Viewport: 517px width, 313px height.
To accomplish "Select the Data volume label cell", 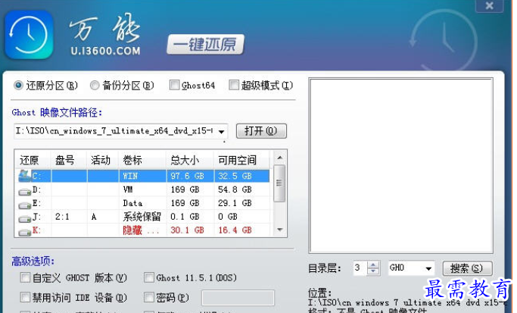I will [142, 203].
